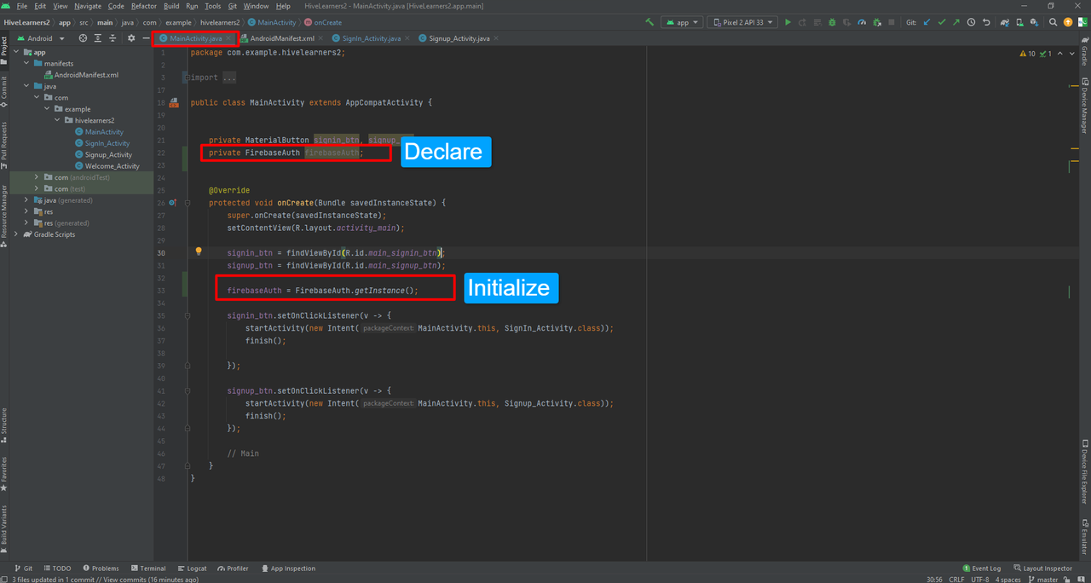Viewport: 1091px width, 583px height.
Task: Open the TODO tool window
Action: coord(56,569)
